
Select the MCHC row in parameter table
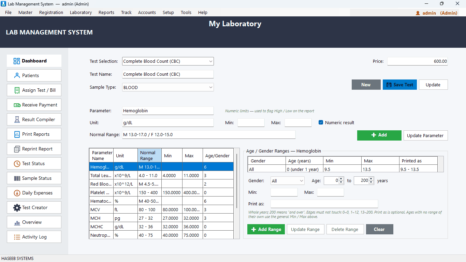click(161, 227)
